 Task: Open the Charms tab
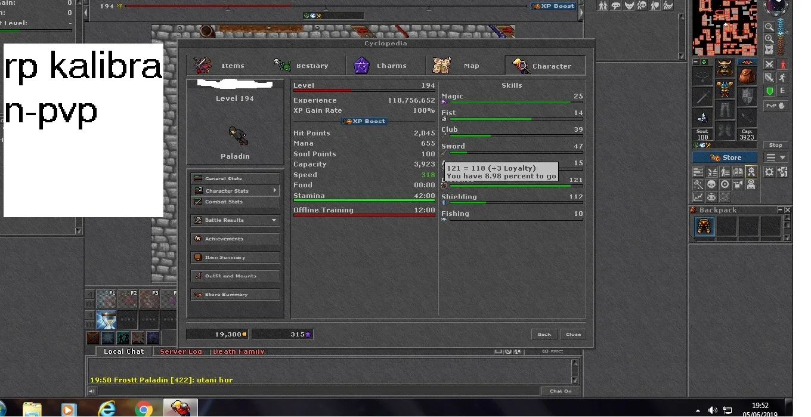(386, 66)
